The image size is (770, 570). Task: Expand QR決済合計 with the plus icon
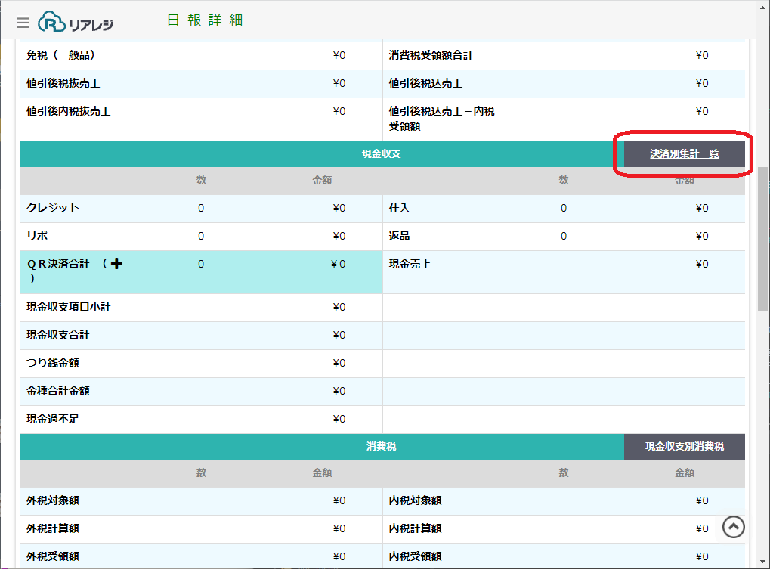coord(116,264)
